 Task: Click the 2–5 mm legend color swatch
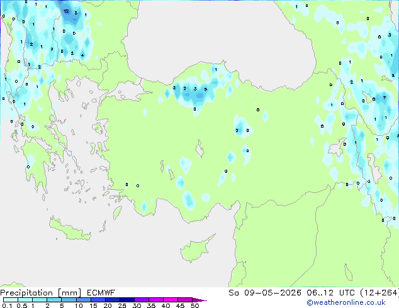coord(54,300)
